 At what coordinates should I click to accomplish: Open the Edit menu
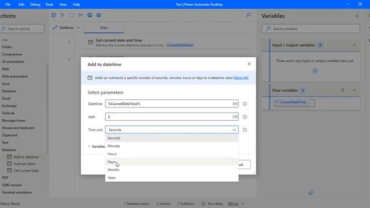point(21,5)
